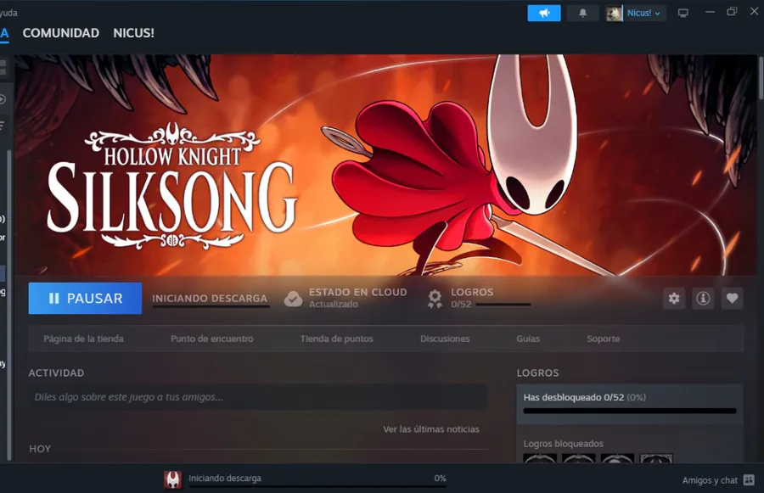Click the 0% download percentage
The height and width of the screenshot is (493, 764).
440,478
